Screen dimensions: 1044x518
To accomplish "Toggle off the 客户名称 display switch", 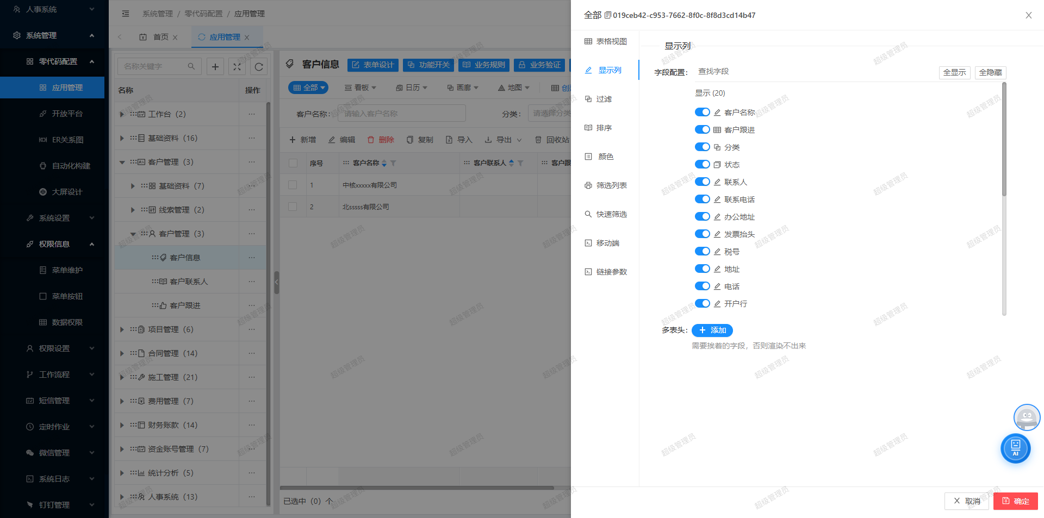I will coord(703,112).
